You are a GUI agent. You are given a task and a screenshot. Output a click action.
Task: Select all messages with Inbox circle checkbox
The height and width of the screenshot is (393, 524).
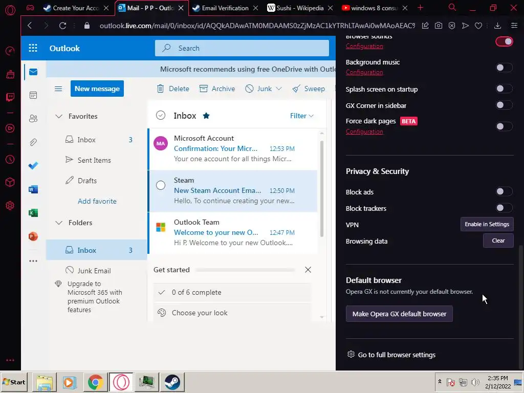click(x=161, y=115)
